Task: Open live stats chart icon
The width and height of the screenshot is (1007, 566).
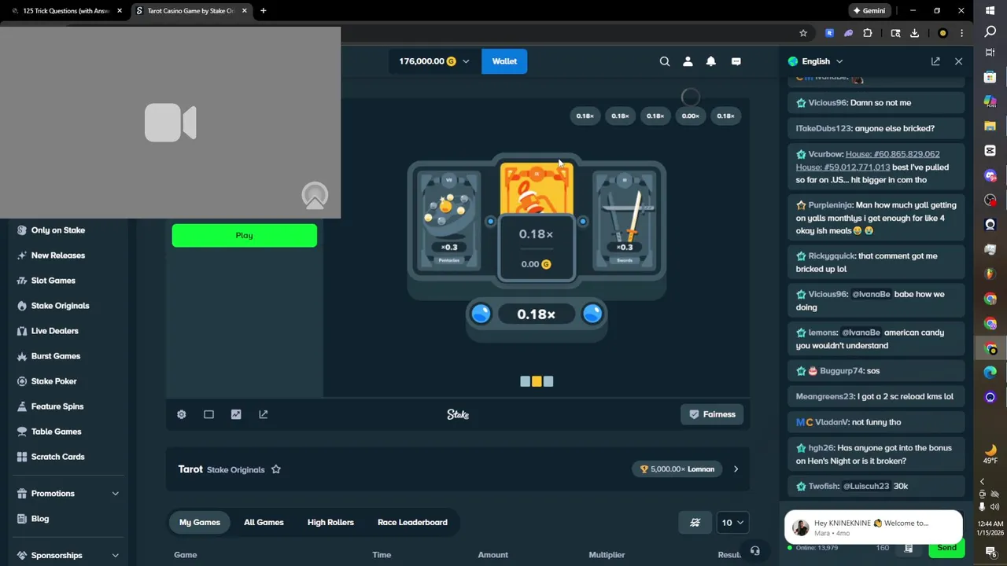Action: pyautogui.click(x=236, y=414)
